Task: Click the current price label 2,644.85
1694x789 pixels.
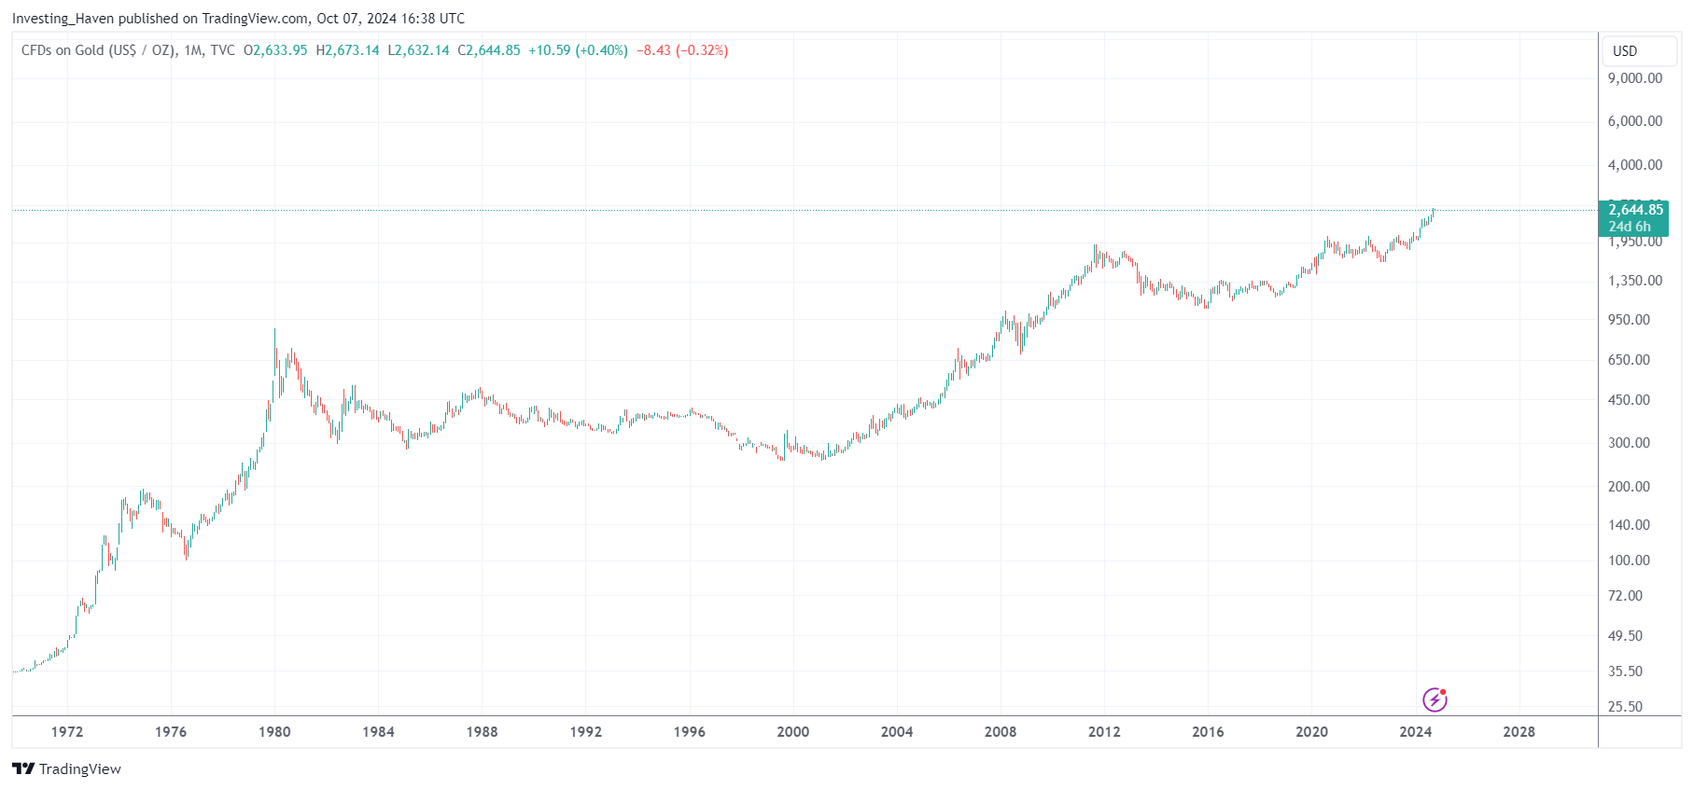Action: pyautogui.click(x=1635, y=210)
